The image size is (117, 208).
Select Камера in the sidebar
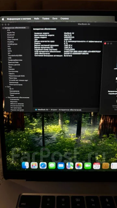click(12, 69)
